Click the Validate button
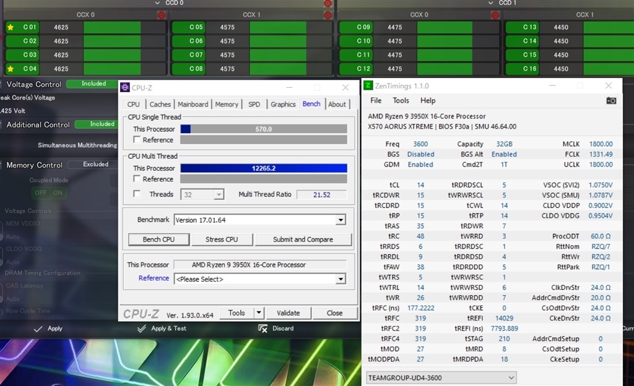Viewport: 634px width, 386px height. tap(289, 313)
